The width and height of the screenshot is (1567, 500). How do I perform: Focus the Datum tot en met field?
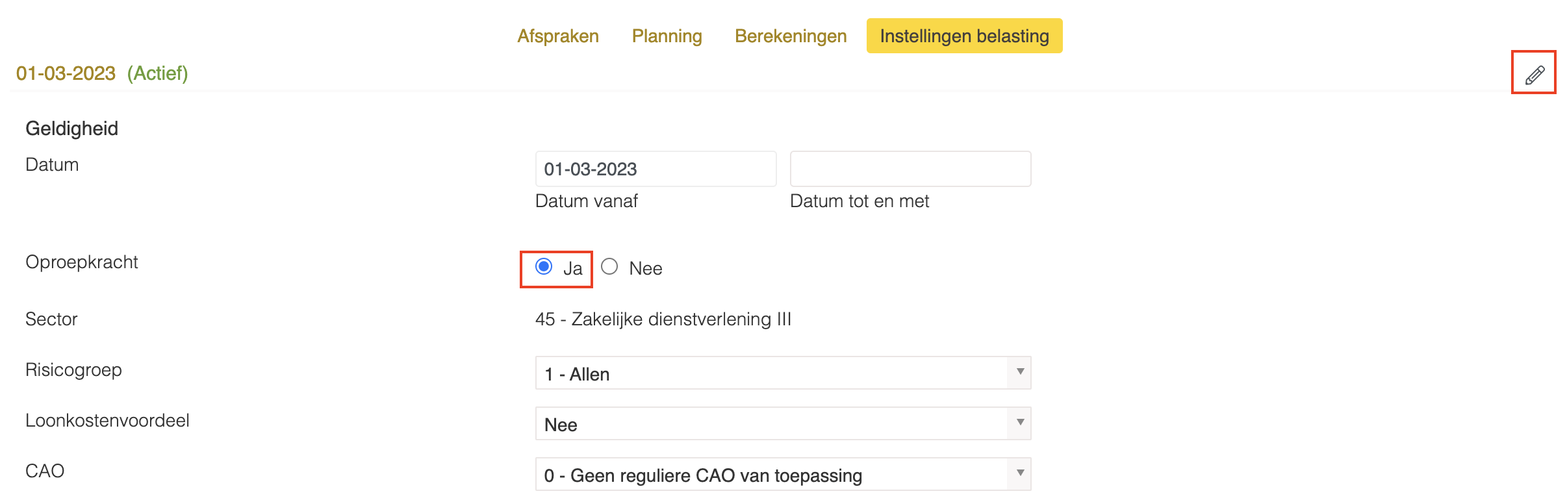(910, 169)
